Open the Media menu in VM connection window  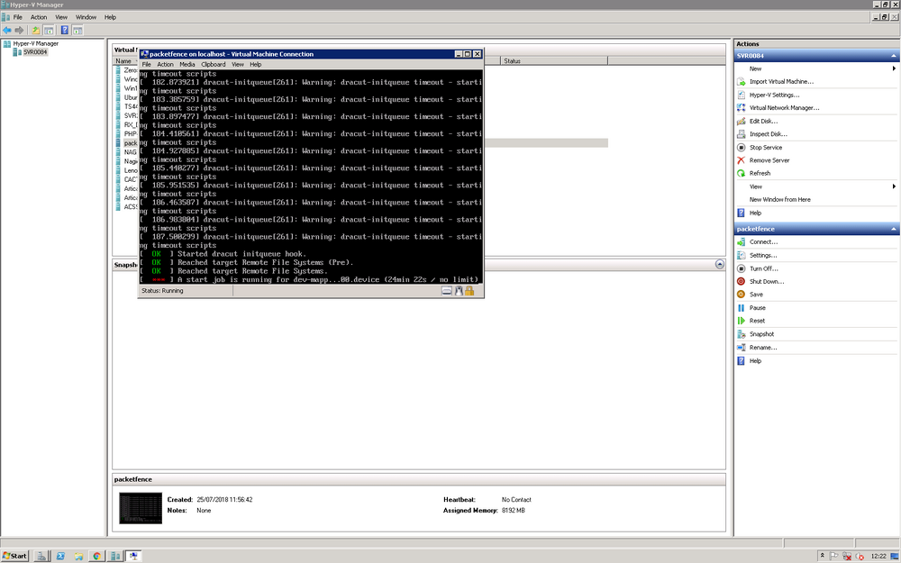[187, 64]
